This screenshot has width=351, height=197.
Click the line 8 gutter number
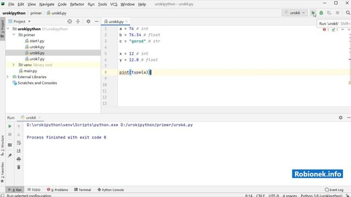105,72
